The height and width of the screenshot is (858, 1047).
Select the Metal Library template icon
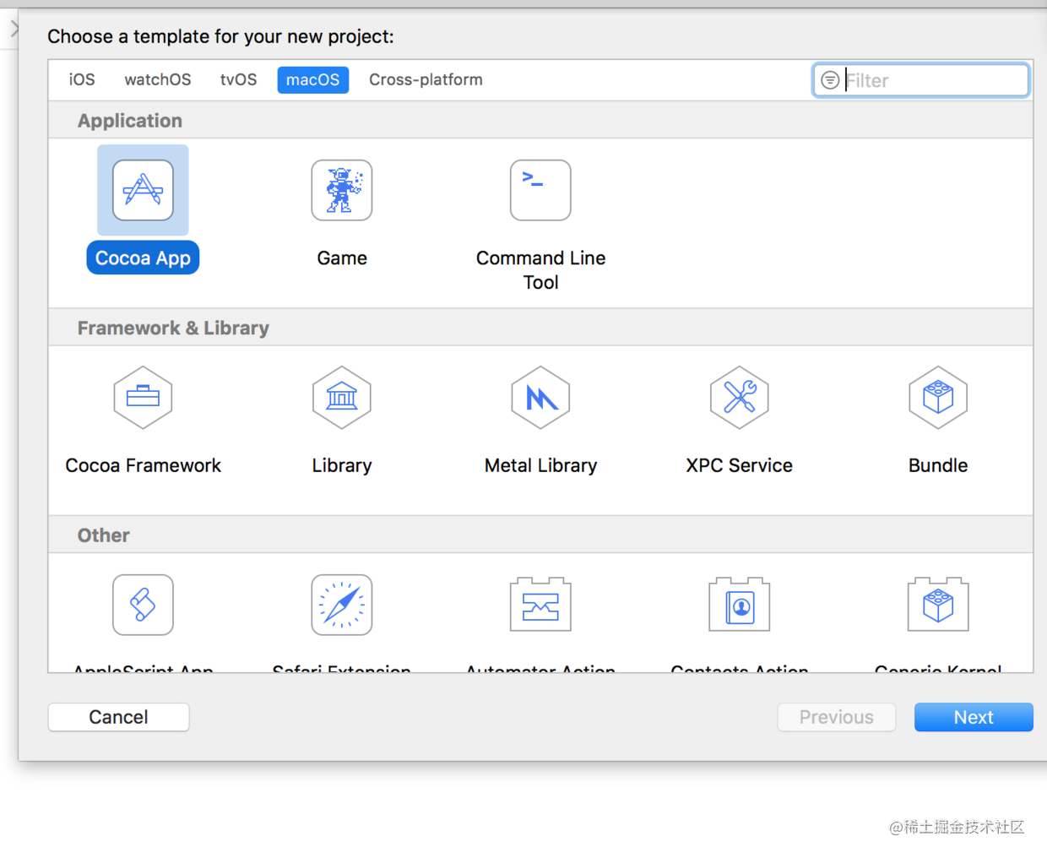pyautogui.click(x=540, y=397)
